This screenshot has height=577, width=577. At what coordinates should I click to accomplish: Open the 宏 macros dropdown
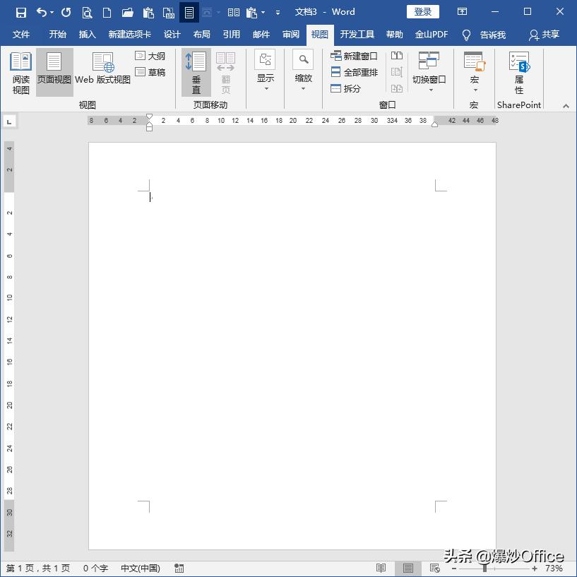pyautogui.click(x=475, y=71)
